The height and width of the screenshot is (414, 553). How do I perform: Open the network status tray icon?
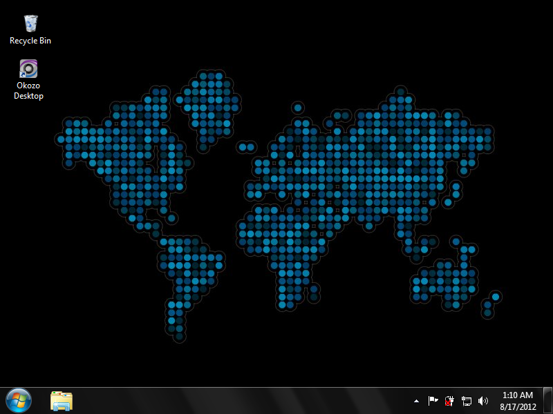tap(466, 401)
